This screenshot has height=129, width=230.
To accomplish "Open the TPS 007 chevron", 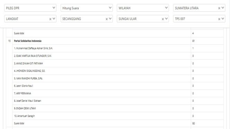I will pos(223,19).
